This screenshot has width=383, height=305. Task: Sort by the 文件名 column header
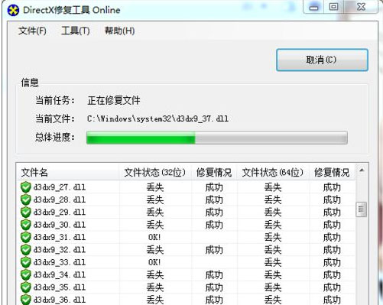67,173
